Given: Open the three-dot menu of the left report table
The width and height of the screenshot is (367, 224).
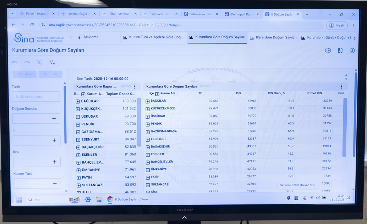Looking at the screenshot, I should click(x=135, y=86).
